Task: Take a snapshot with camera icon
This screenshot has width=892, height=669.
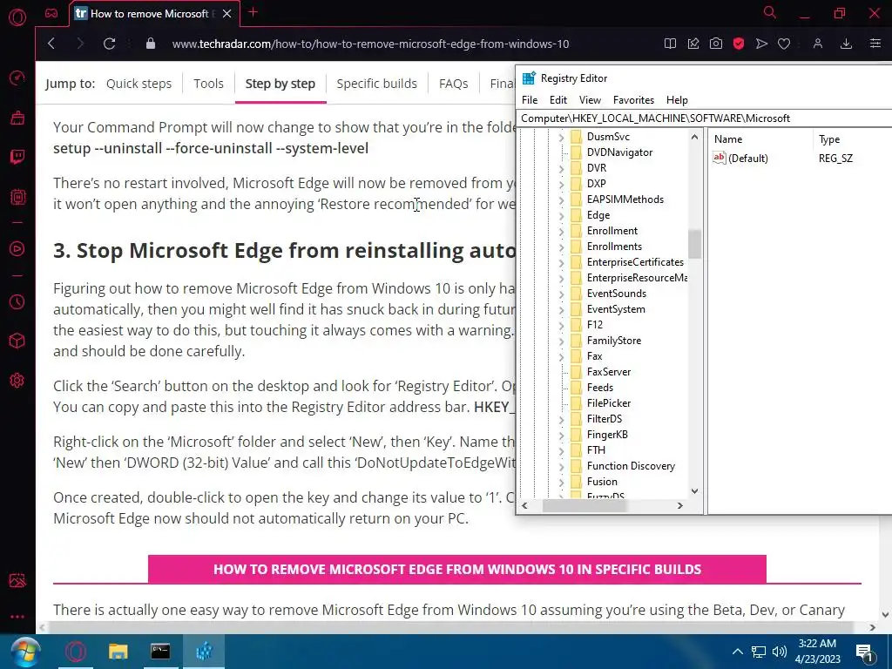Action: tap(716, 44)
